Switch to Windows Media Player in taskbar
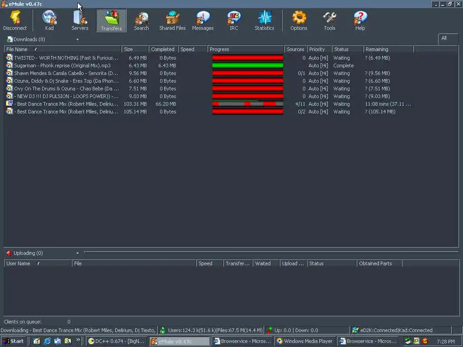Image resolution: width=463 pixels, height=347 pixels. 305,341
